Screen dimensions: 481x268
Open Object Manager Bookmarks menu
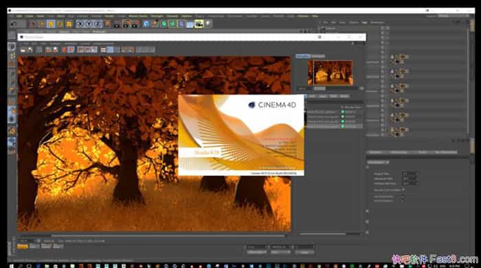point(377,23)
